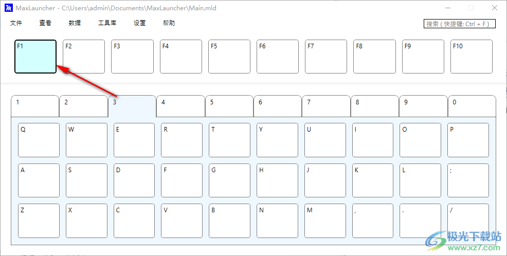Click the X key button
This screenshot has height=256, width=507.
(x=87, y=221)
